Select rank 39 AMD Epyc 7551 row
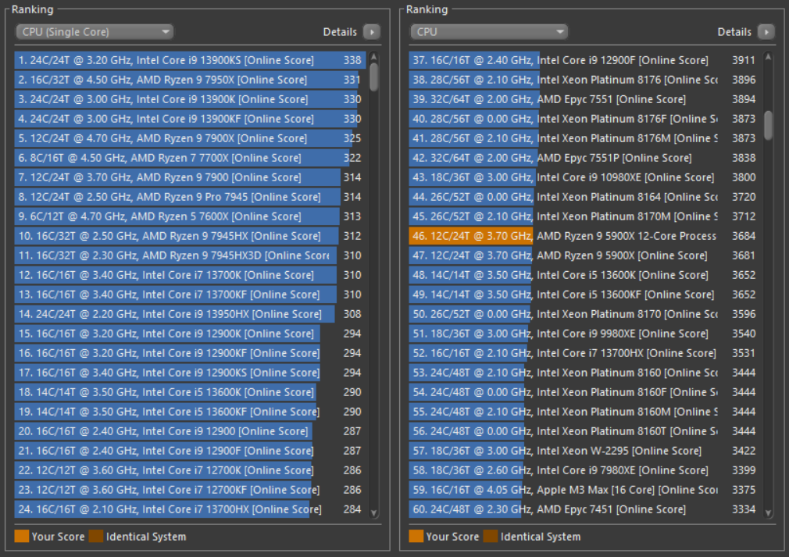Image resolution: width=789 pixels, height=557 pixels. click(x=584, y=99)
